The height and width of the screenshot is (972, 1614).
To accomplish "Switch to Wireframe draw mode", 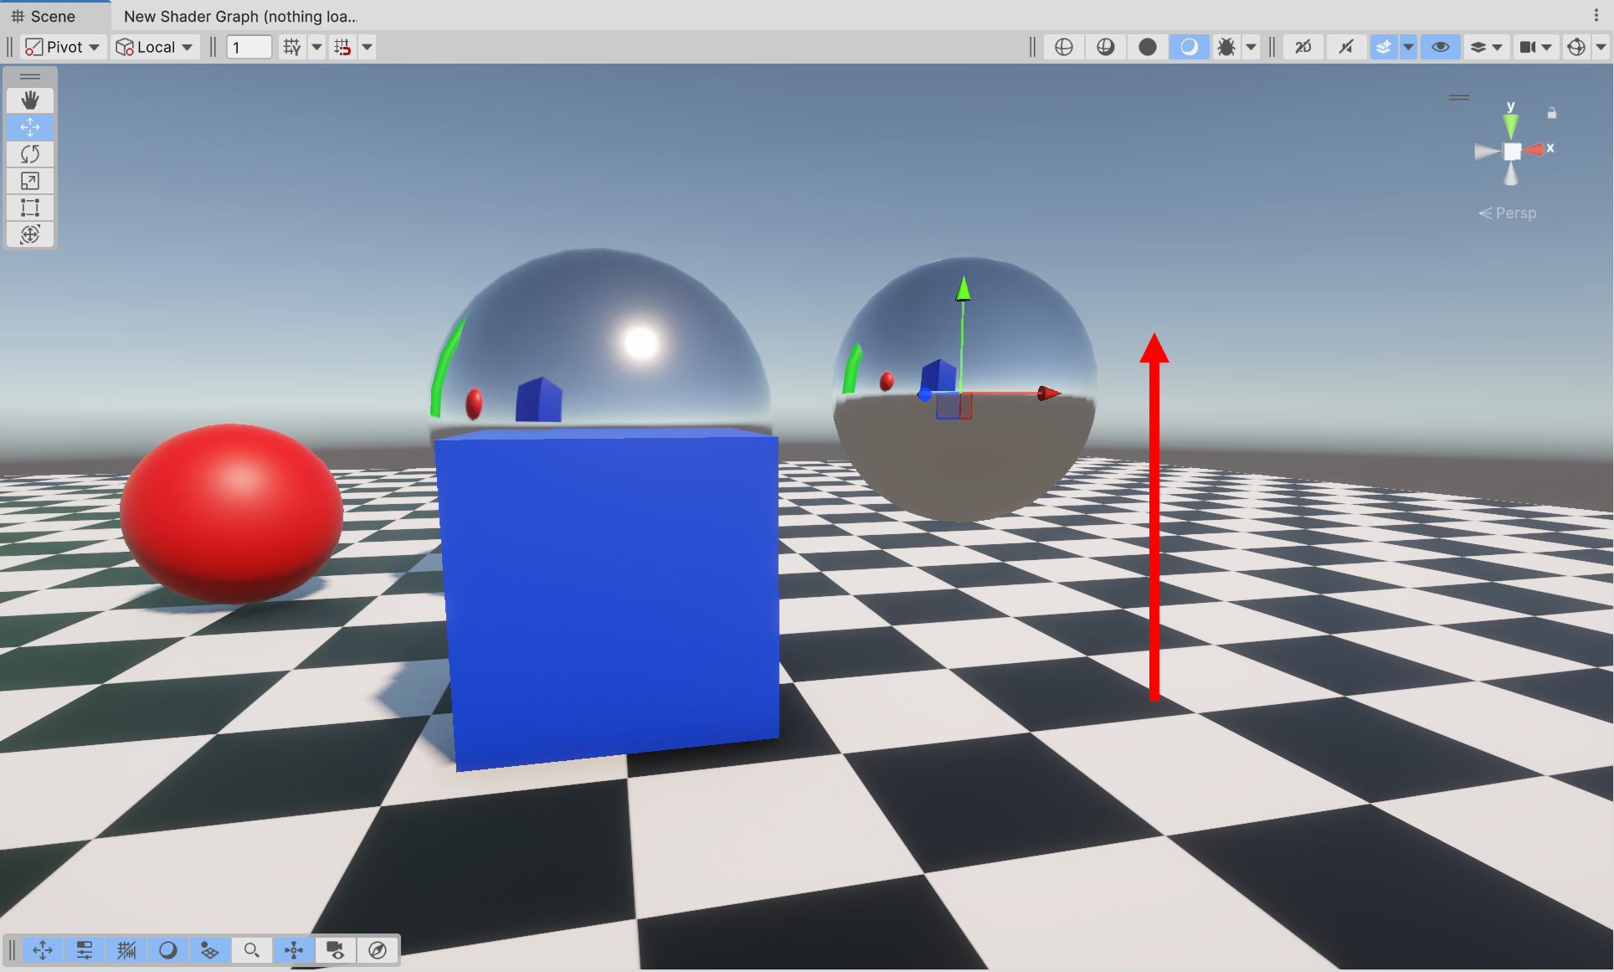I will (1064, 47).
